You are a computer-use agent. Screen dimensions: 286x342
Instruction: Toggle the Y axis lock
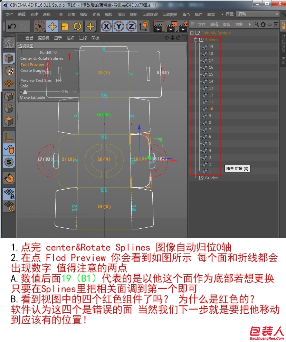click(x=119, y=26)
